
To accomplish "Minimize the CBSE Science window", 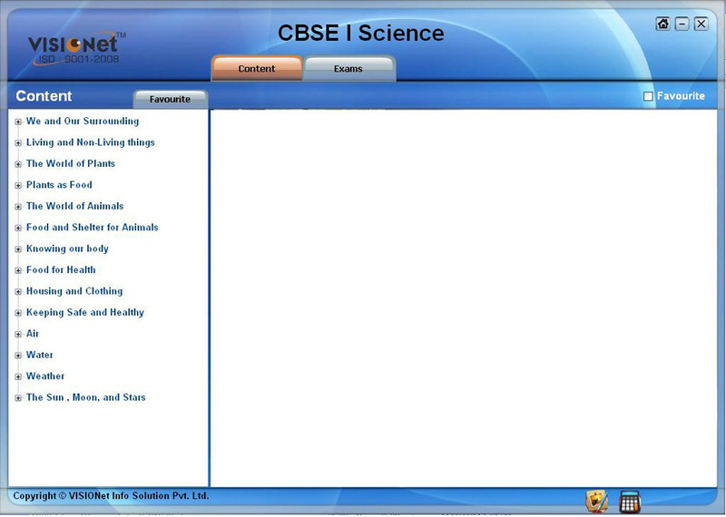I will click(682, 24).
